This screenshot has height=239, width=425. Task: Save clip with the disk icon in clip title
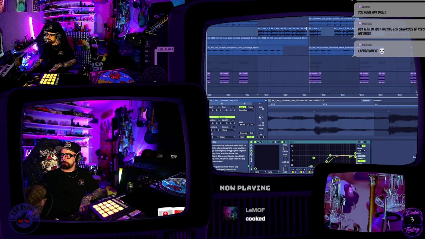point(266,101)
